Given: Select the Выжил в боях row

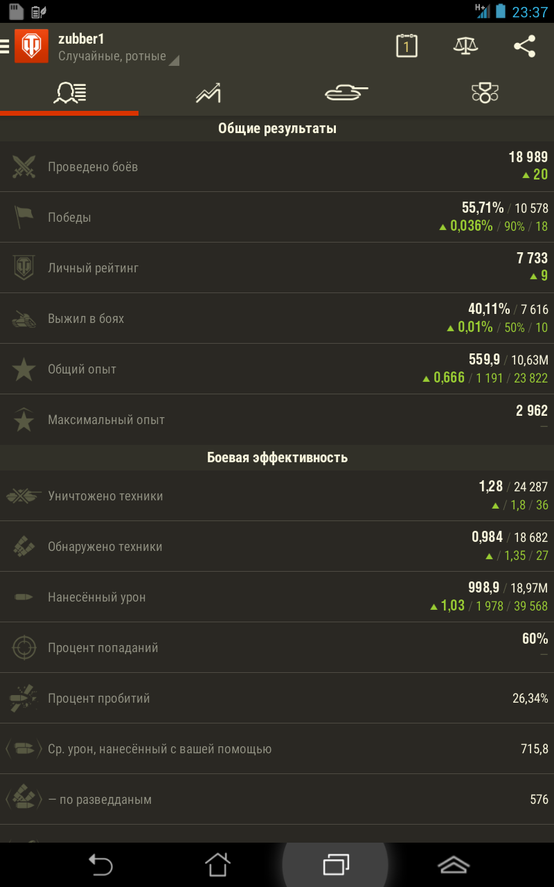Looking at the screenshot, I should click(x=277, y=319).
